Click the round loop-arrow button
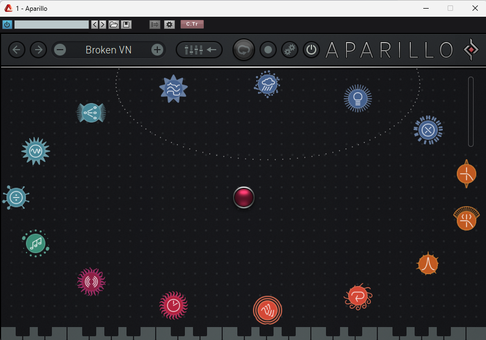This screenshot has height=340, width=486. pyautogui.click(x=244, y=50)
